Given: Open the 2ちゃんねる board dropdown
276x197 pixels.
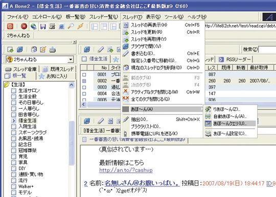Looking at the screenshot, I should (x=71, y=60).
